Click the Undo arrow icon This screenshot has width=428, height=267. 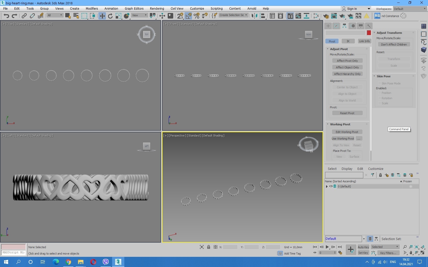click(6, 16)
